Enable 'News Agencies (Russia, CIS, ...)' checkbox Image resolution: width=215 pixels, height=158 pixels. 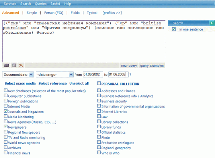6,121
